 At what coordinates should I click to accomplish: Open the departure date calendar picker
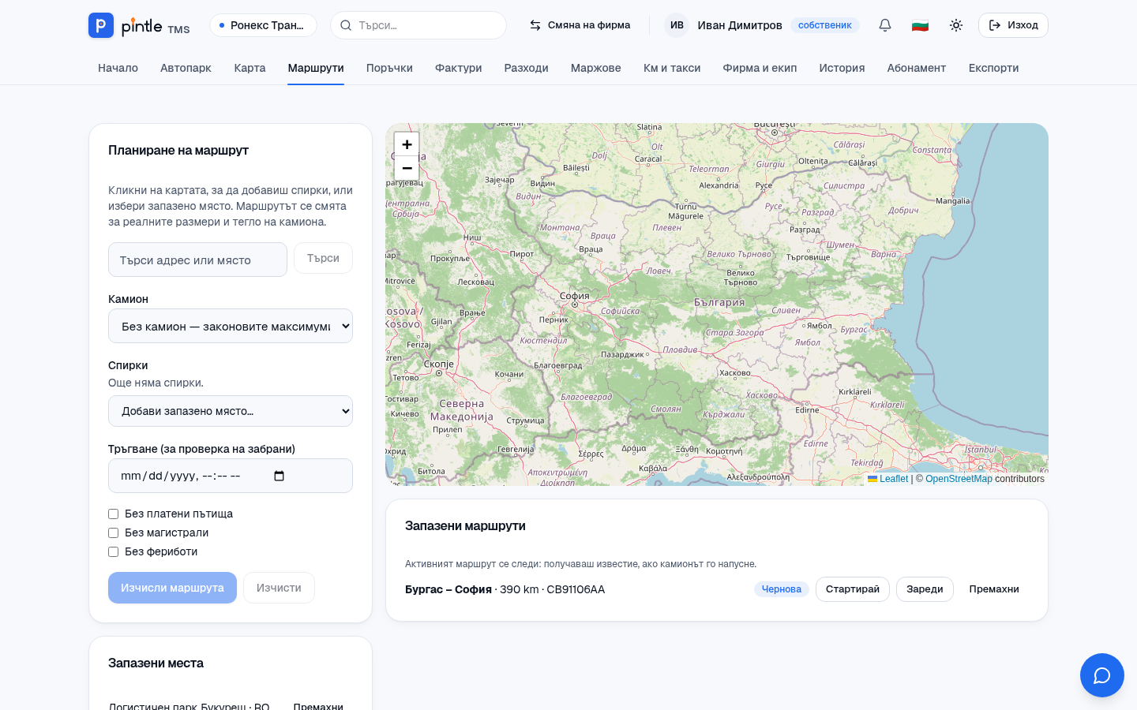279,476
